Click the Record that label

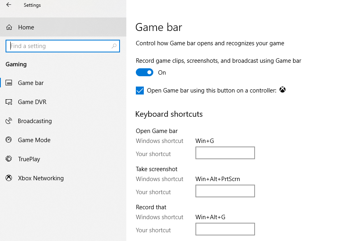tap(151, 207)
